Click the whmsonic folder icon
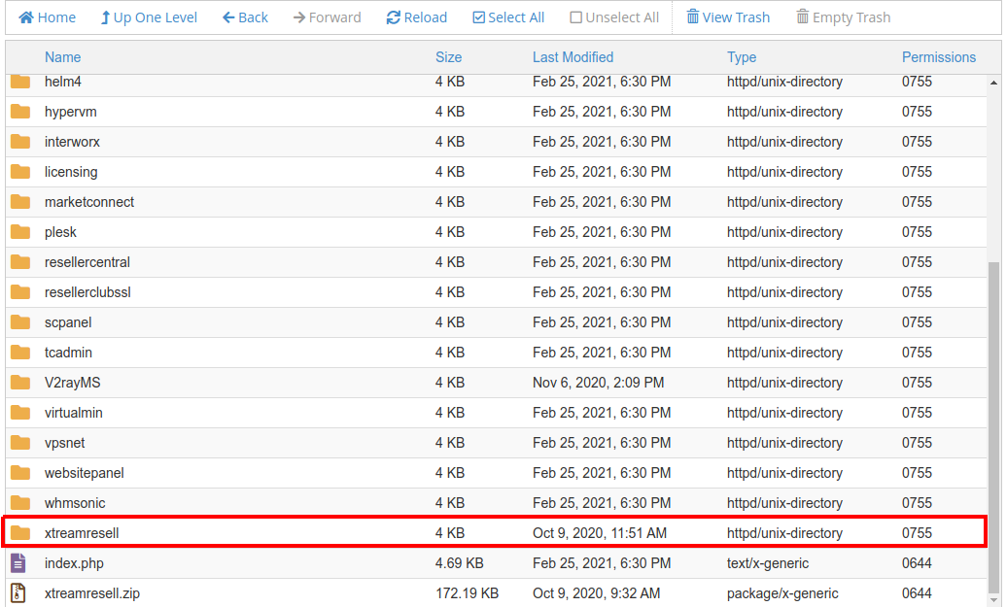1007x607 pixels. pyautogui.click(x=20, y=502)
